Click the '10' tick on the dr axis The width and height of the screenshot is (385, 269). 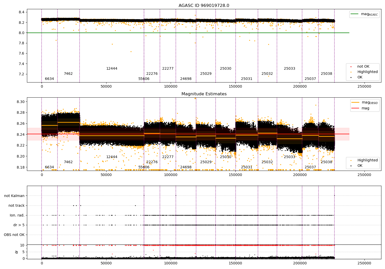pos(22,245)
